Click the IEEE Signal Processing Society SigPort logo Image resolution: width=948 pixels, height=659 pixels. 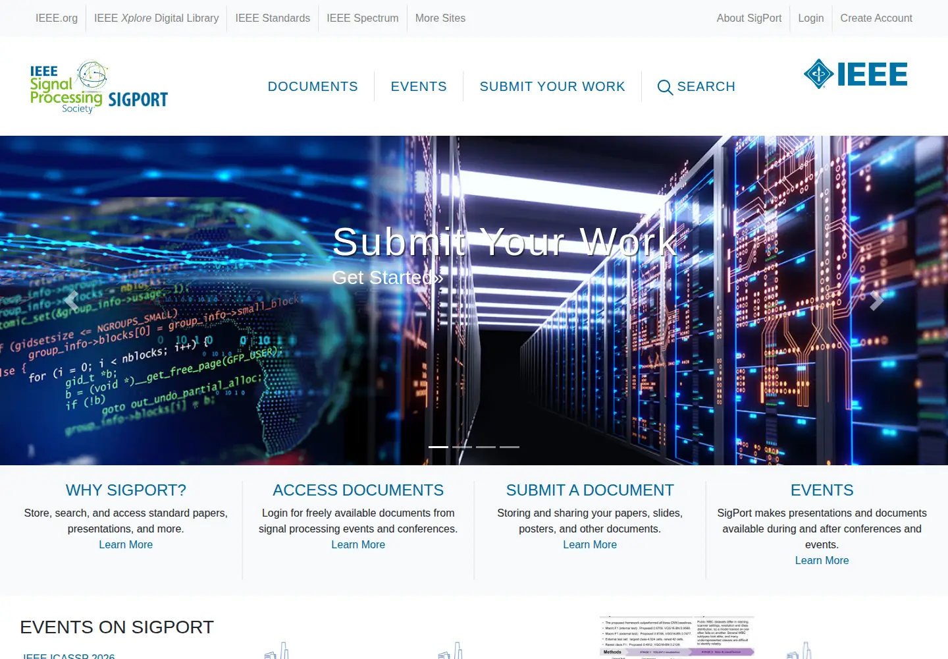point(99,87)
